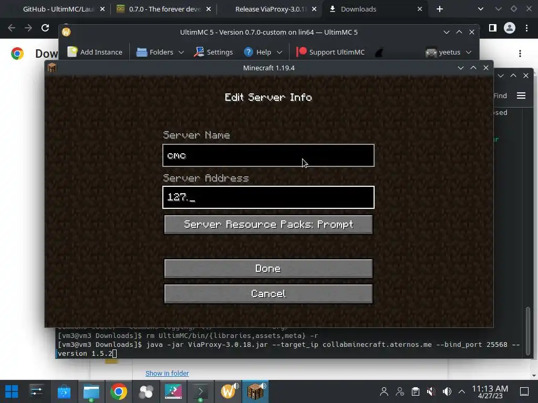
Task: Click the Server Name input field
Action: point(268,155)
